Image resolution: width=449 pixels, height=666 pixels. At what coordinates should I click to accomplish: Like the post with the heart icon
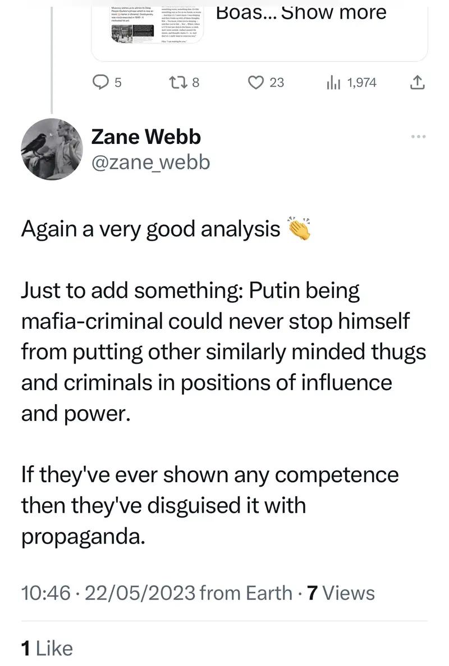tap(256, 83)
